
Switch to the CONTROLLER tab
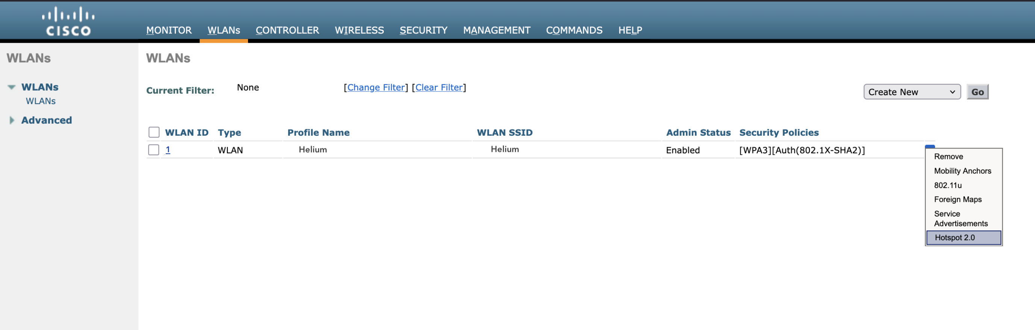click(287, 30)
